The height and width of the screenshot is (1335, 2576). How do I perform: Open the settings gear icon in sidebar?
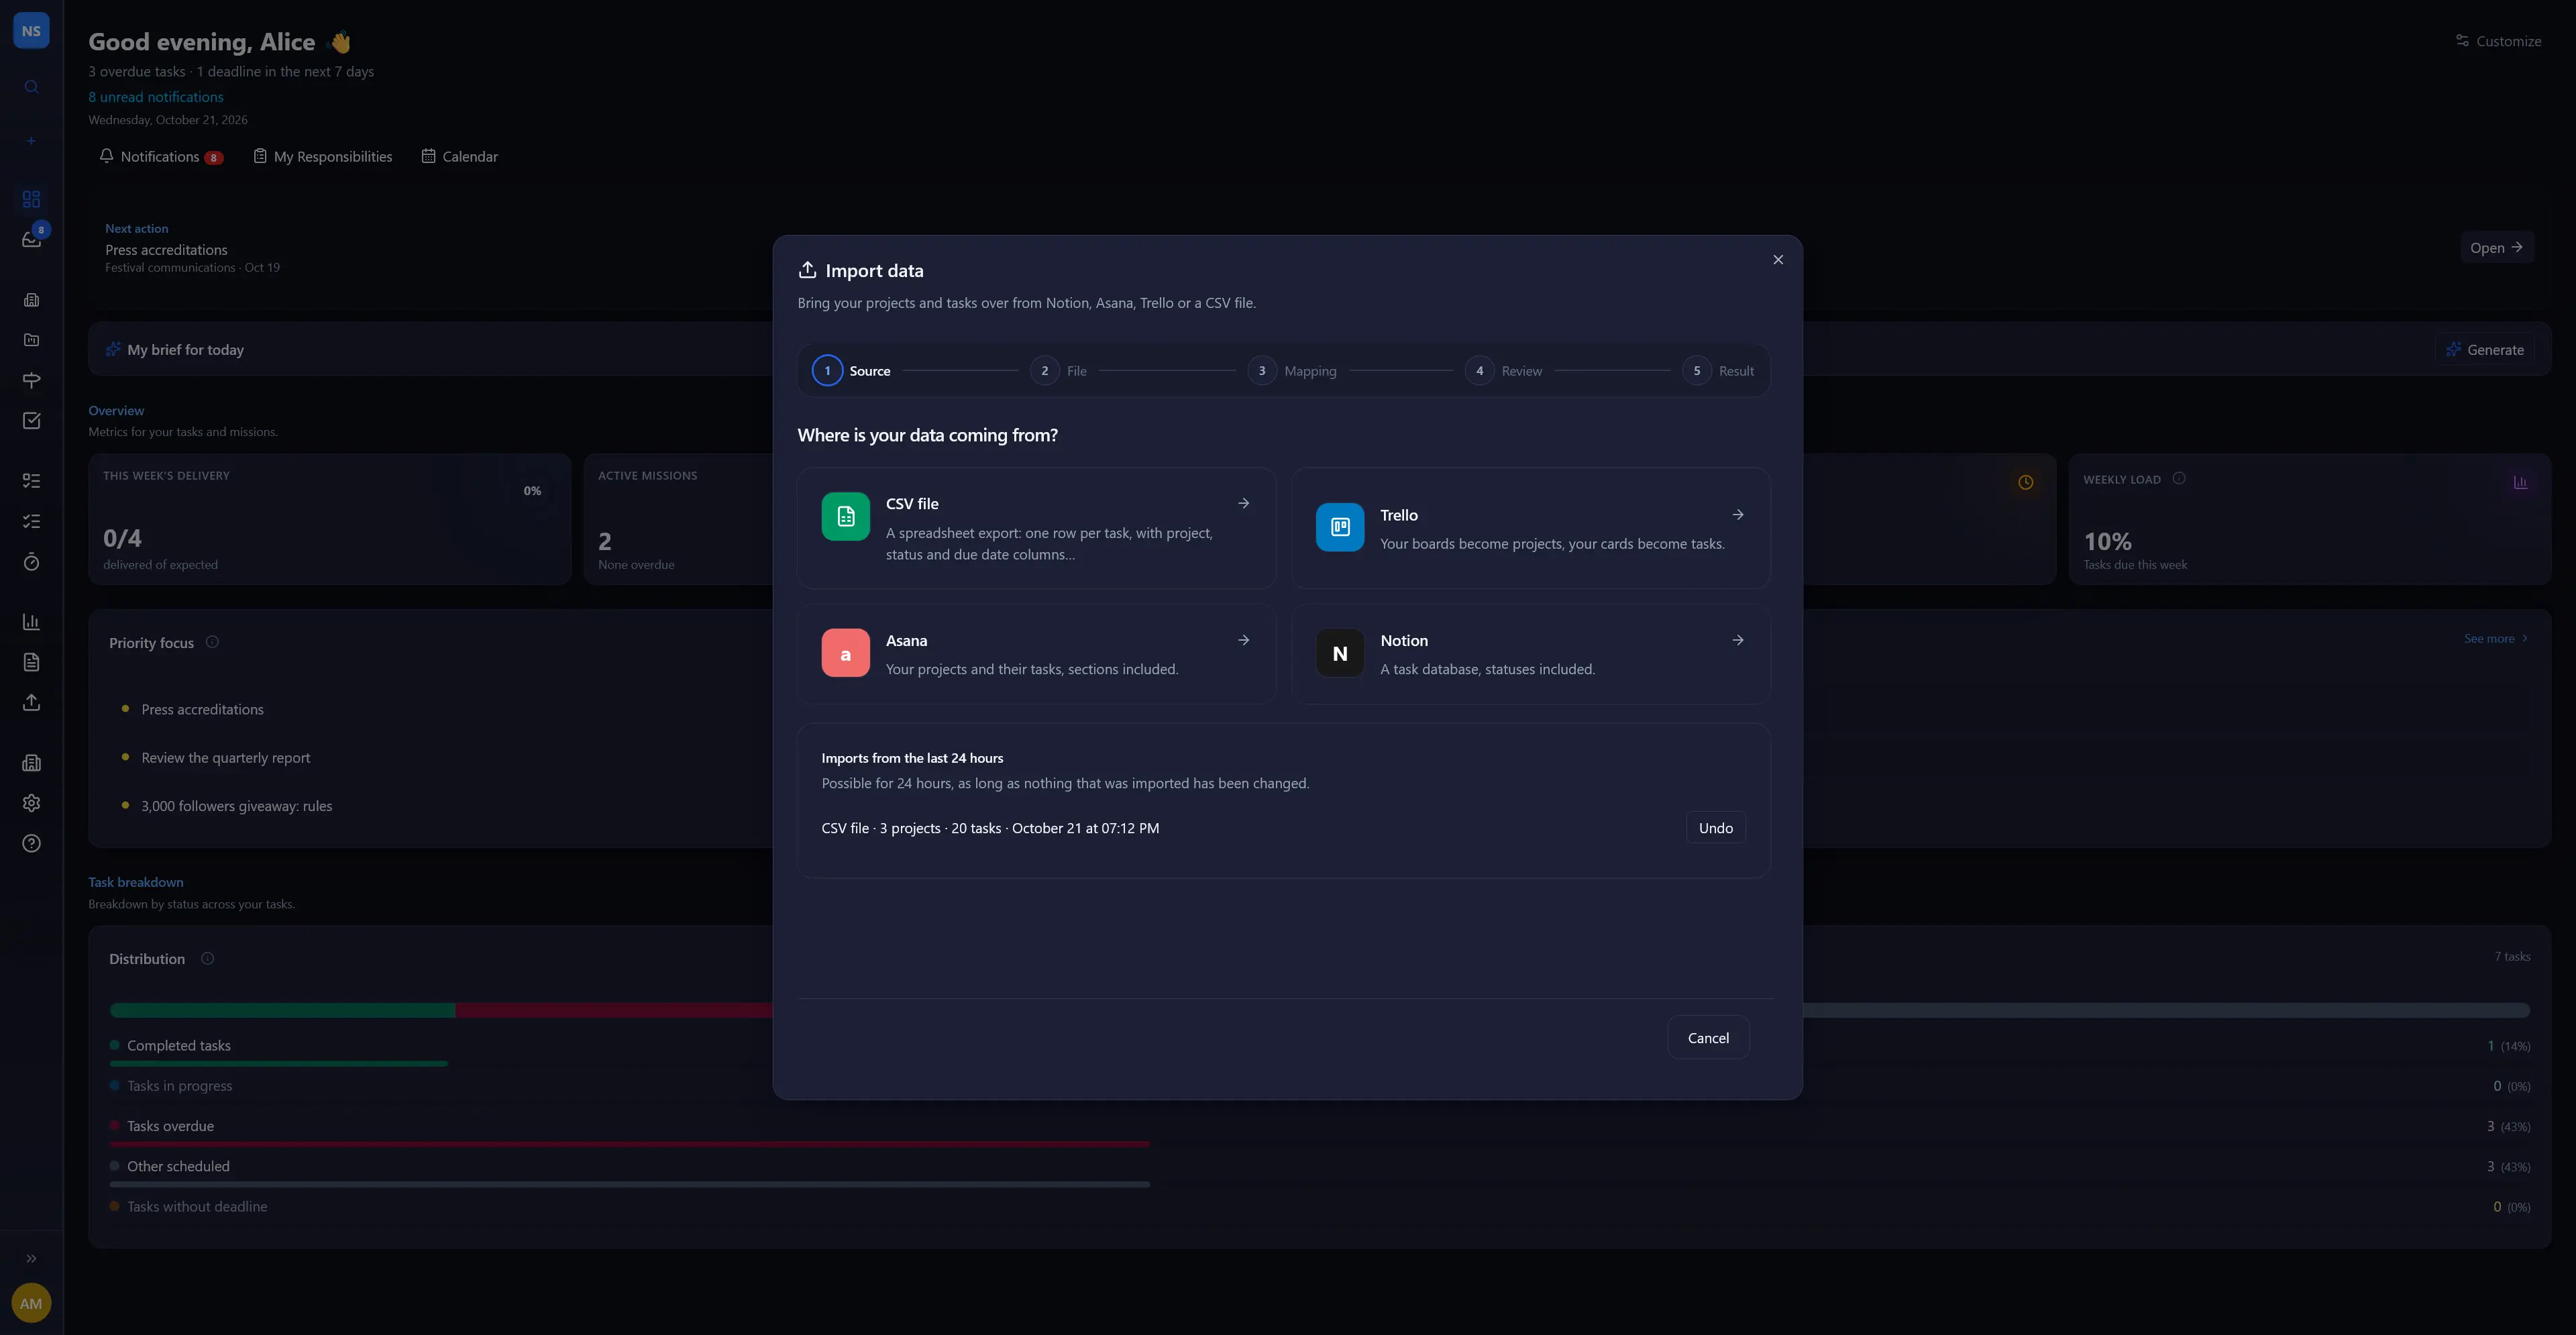click(31, 803)
